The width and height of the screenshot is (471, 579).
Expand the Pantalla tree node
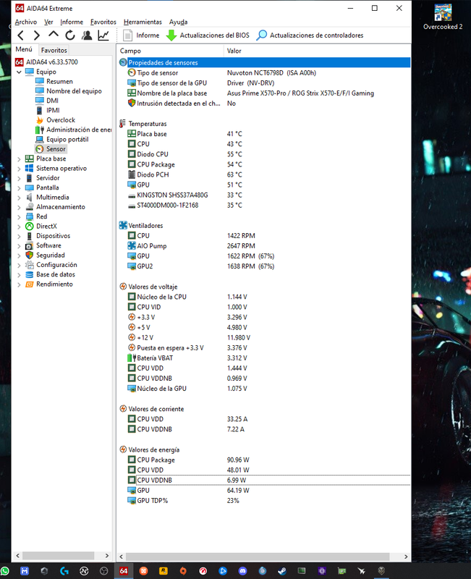(19, 187)
